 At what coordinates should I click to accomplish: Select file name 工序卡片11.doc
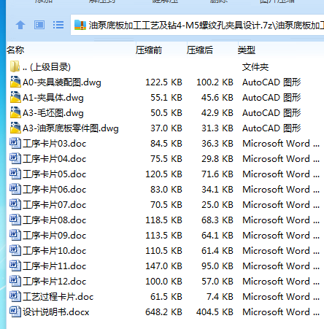click(x=55, y=266)
